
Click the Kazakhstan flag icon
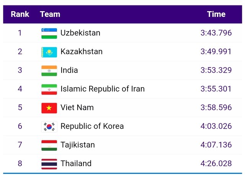tap(49, 52)
